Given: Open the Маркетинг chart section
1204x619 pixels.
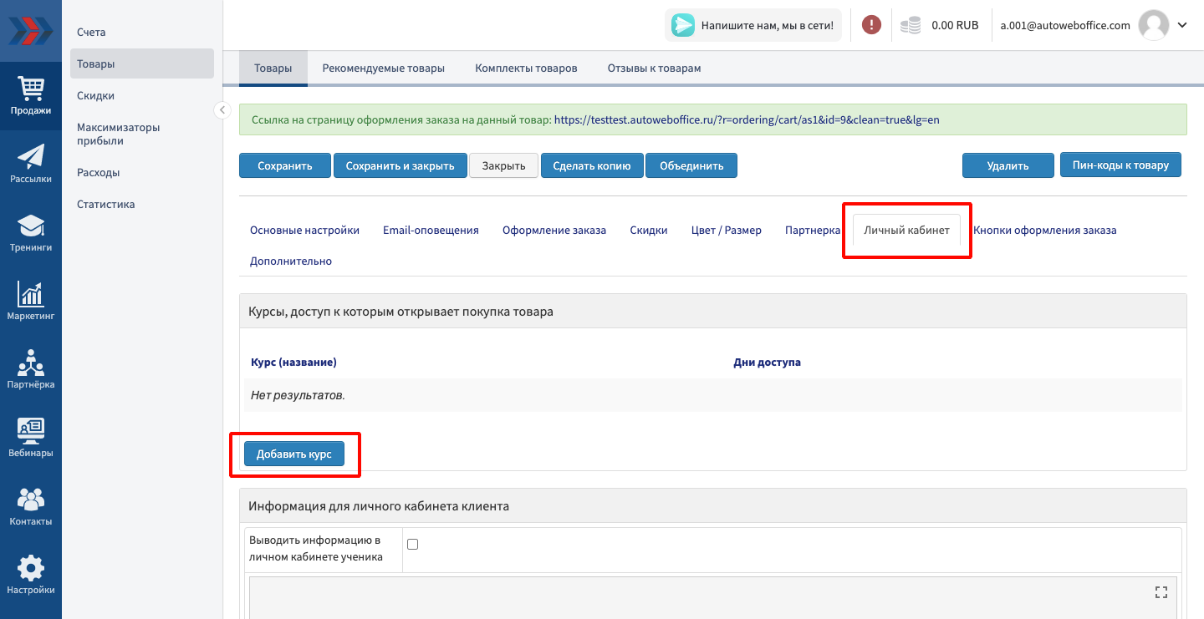Looking at the screenshot, I should point(31,301).
